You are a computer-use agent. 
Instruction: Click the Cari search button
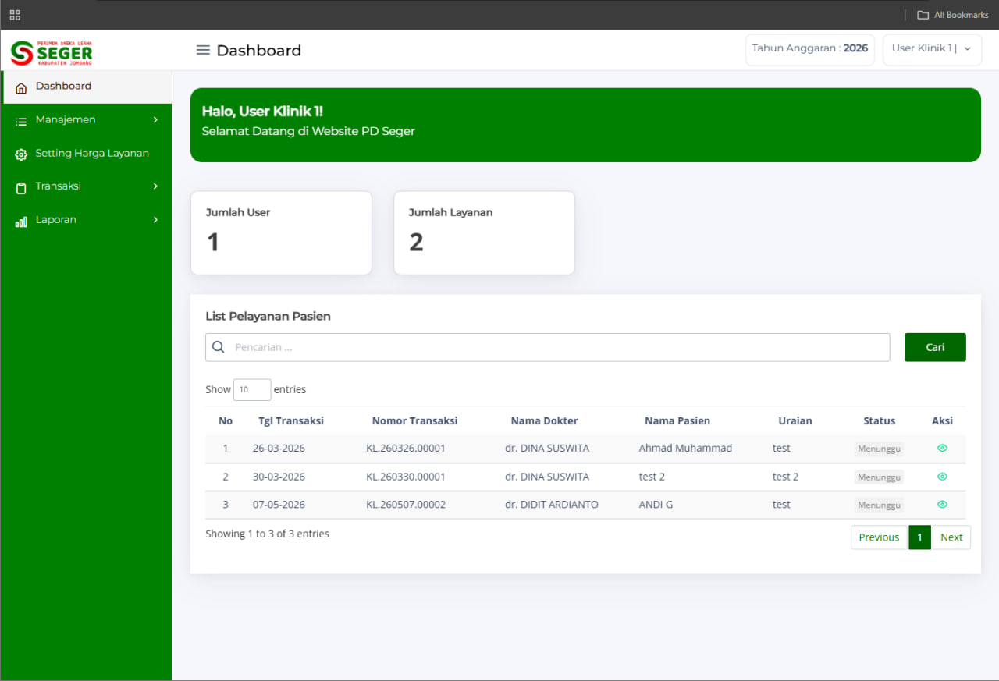click(935, 347)
